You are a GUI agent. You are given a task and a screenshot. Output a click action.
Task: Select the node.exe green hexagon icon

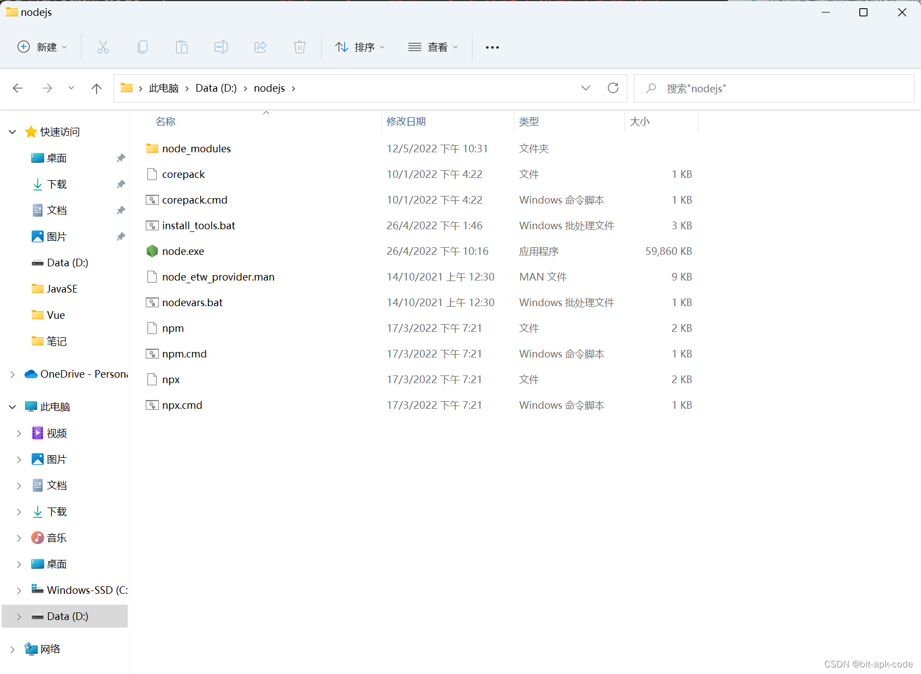[152, 251]
